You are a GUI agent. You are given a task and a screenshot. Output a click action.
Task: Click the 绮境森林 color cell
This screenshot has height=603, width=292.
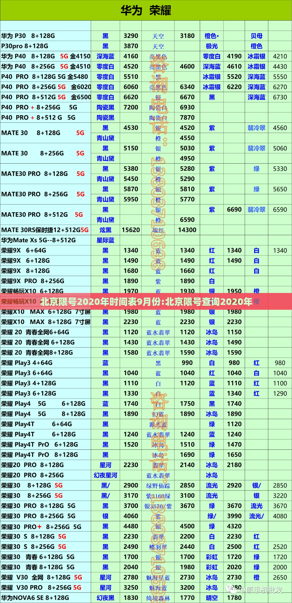(x=158, y=598)
